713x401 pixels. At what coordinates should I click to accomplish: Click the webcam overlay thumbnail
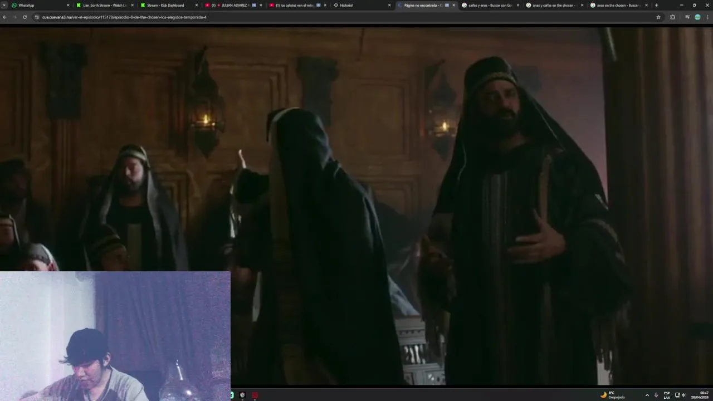(x=115, y=336)
